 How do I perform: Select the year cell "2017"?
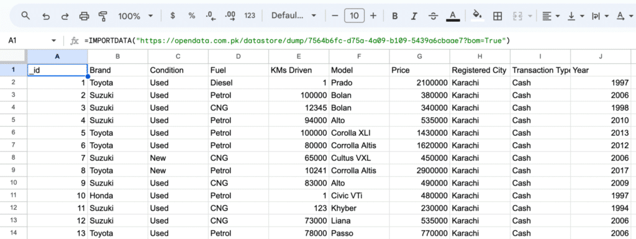pyautogui.click(x=601, y=171)
